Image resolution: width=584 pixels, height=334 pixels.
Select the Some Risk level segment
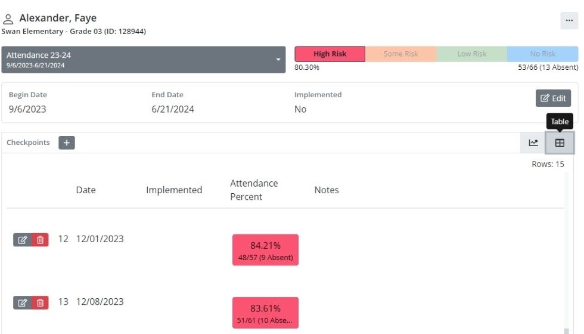[x=400, y=54]
